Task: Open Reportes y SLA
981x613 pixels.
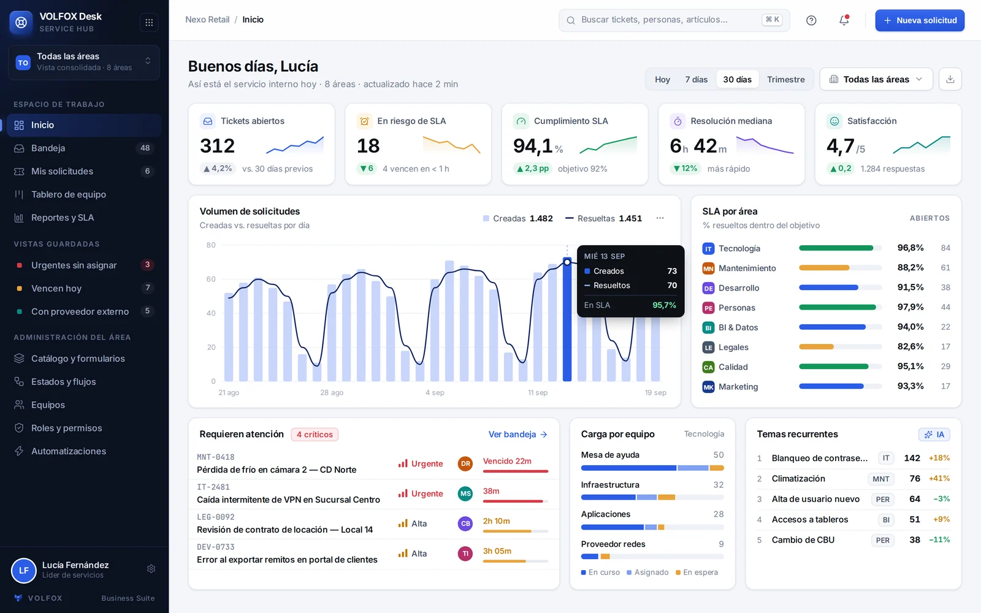Action: [x=84, y=218]
